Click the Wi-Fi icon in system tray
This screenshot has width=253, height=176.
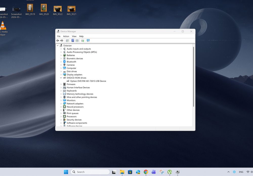248,172
